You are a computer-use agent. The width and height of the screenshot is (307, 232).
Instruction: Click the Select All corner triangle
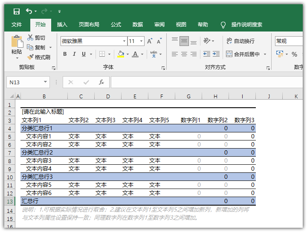point(12,96)
